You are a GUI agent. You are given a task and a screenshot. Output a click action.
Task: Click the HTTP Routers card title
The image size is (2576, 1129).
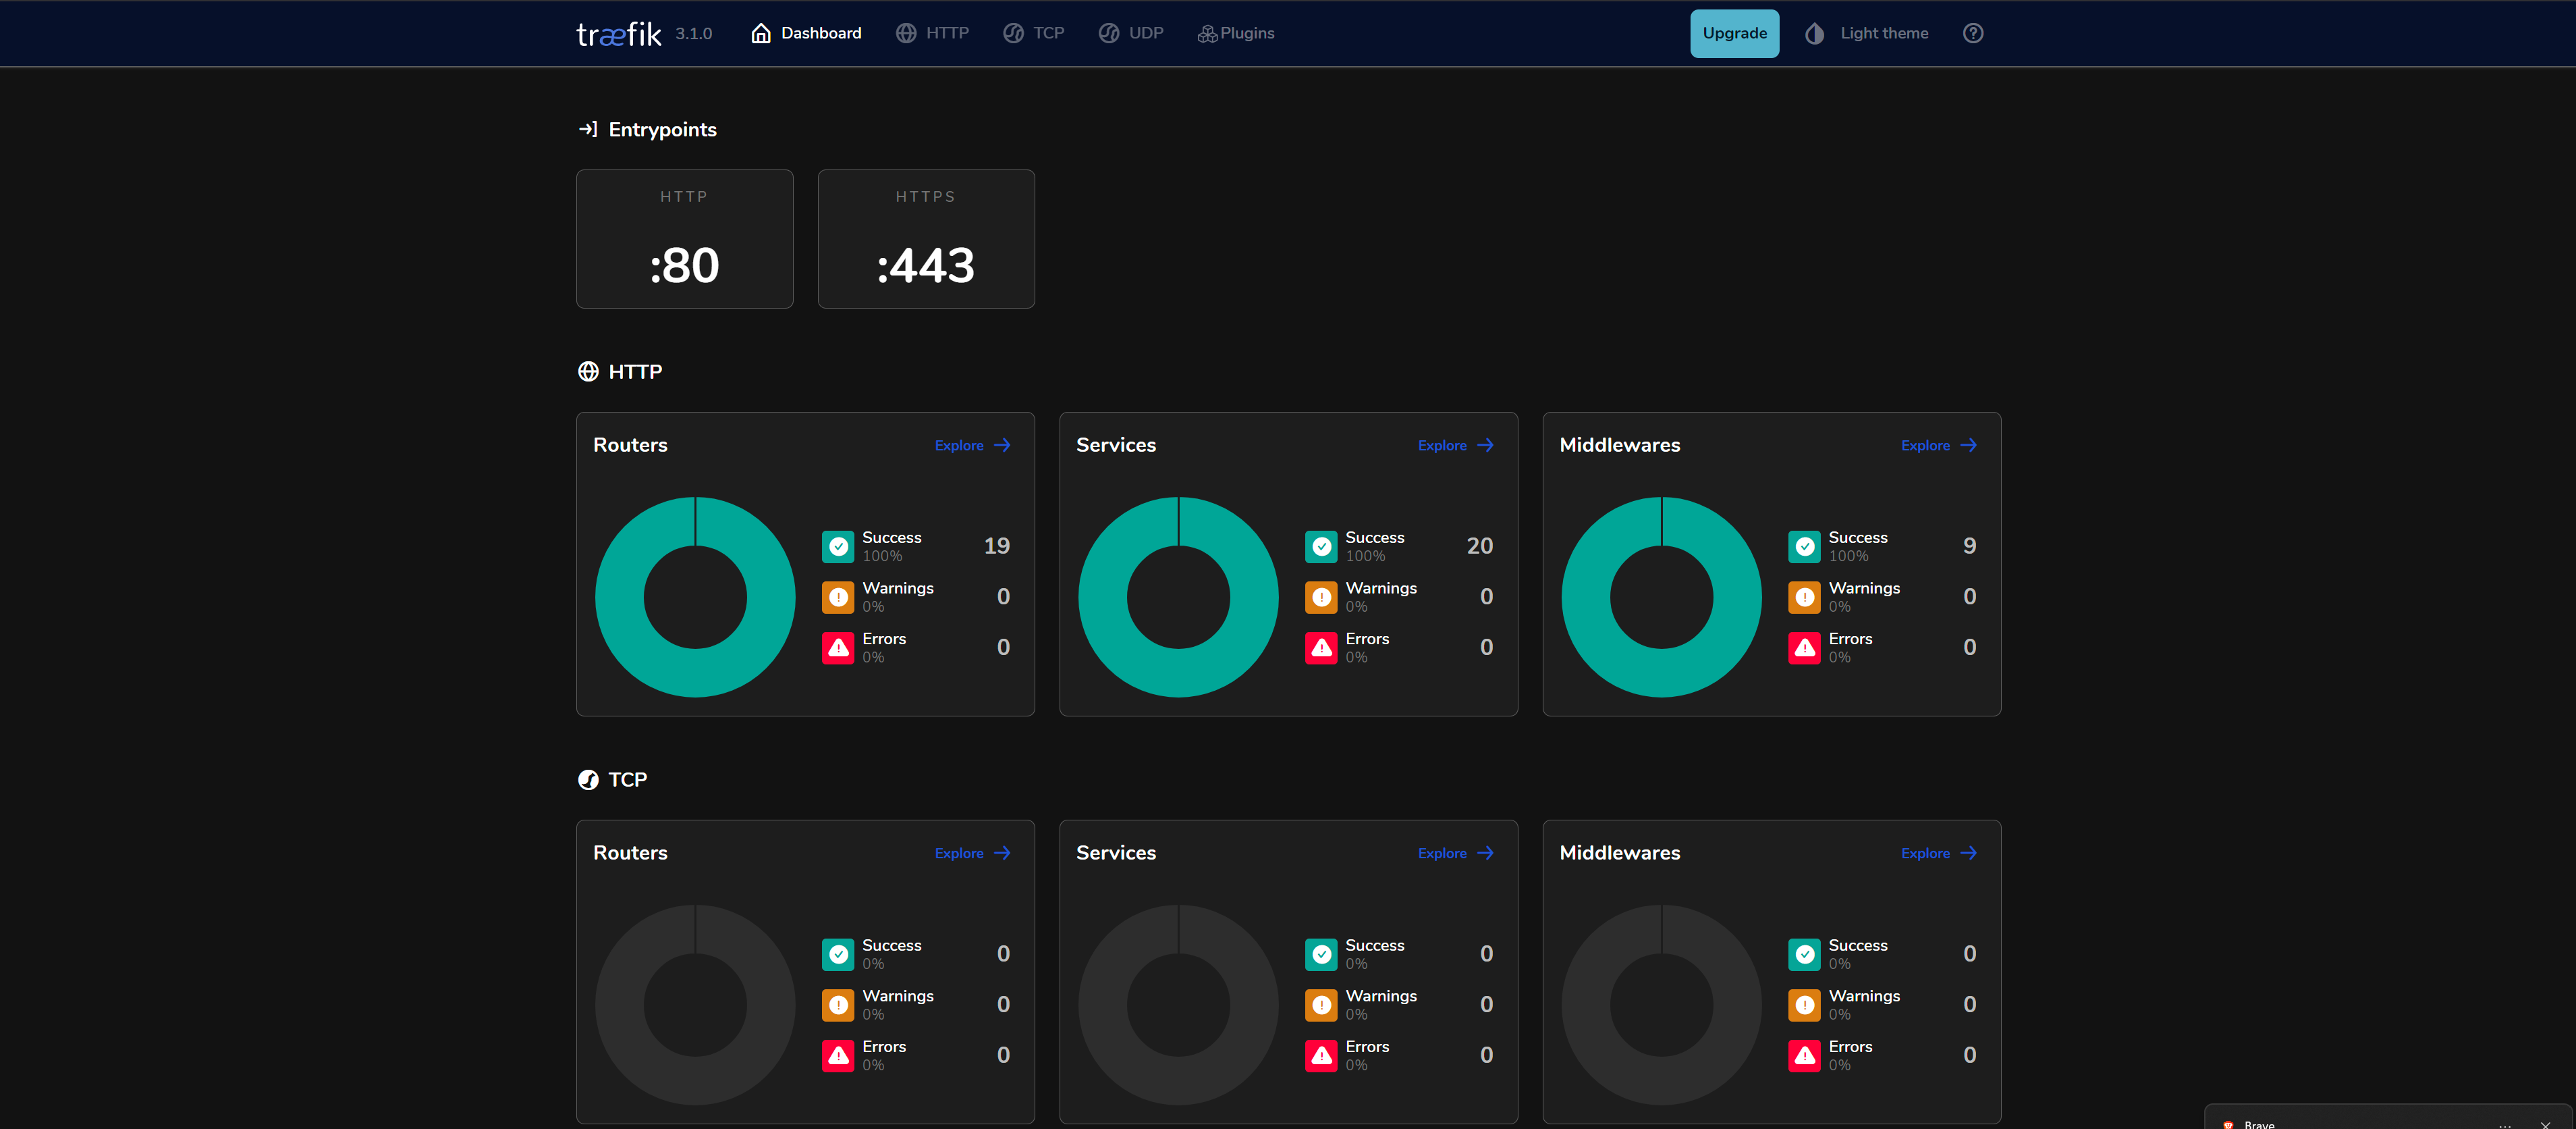coord(630,446)
